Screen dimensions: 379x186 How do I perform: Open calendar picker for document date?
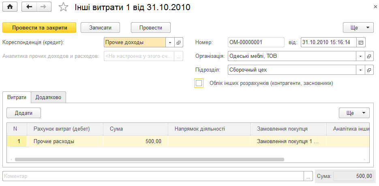point(361,42)
